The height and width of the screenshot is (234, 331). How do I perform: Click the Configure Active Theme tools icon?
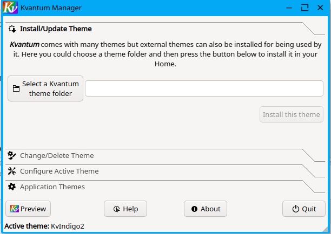click(12, 171)
